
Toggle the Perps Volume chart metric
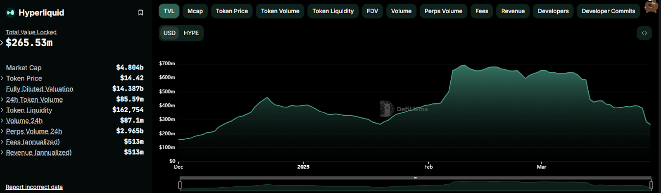[443, 11]
